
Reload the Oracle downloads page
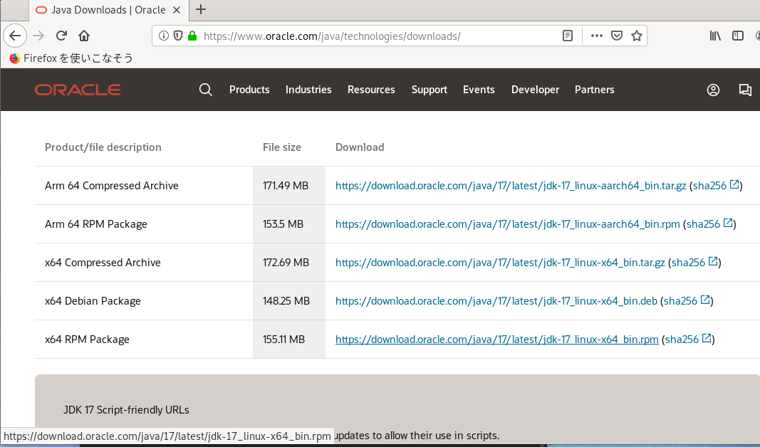(61, 36)
